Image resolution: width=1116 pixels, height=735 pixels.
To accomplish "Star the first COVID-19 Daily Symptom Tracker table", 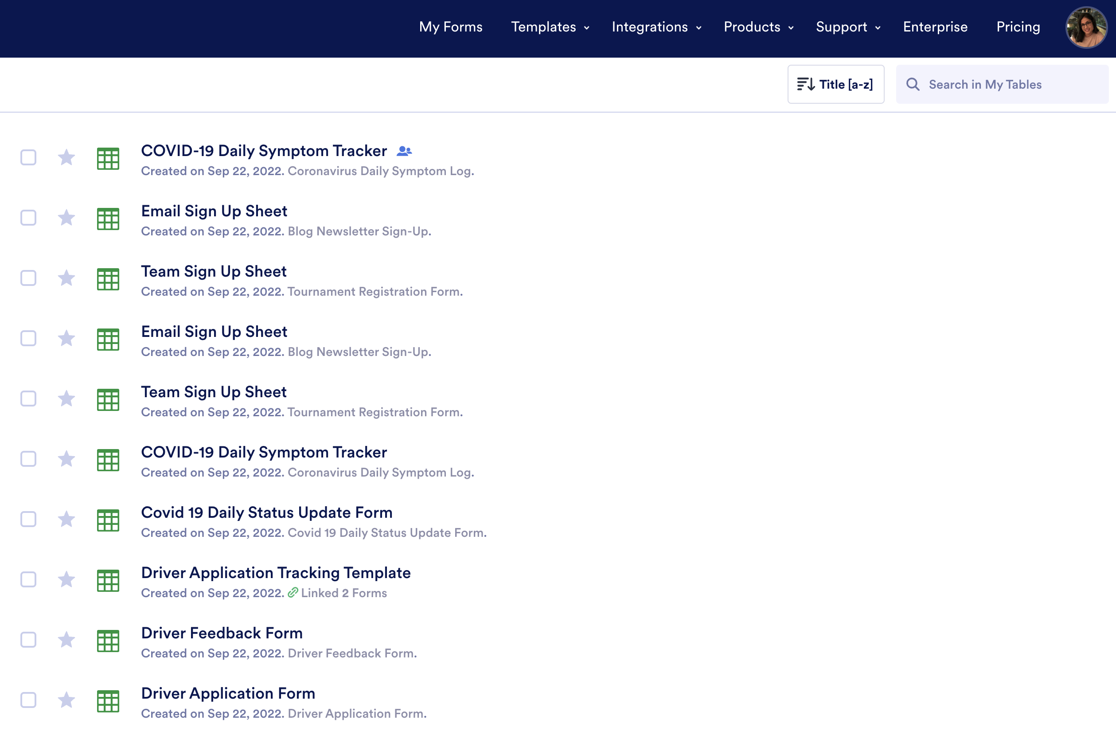I will point(66,158).
